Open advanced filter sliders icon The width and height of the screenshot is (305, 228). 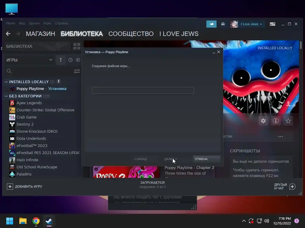tap(77, 71)
